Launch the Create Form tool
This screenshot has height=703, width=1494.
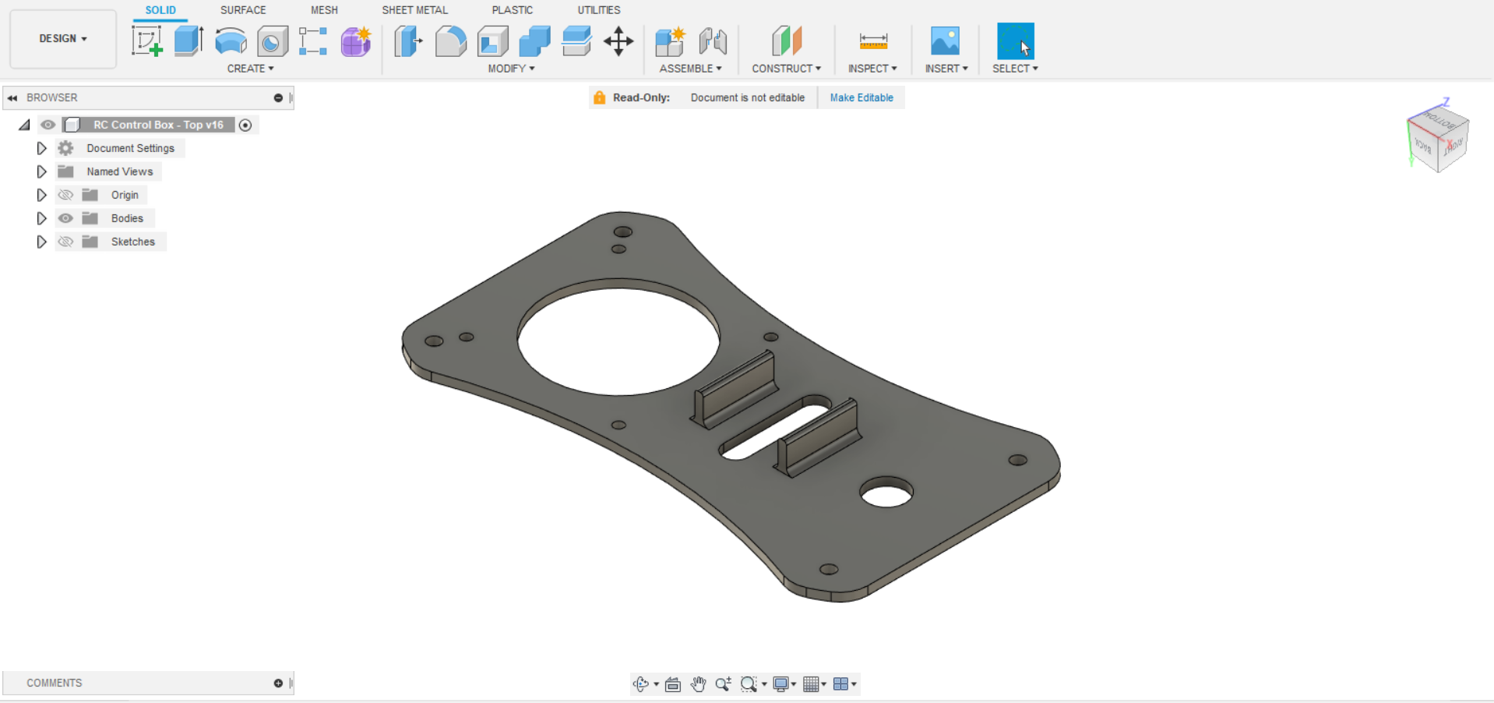[x=355, y=41]
